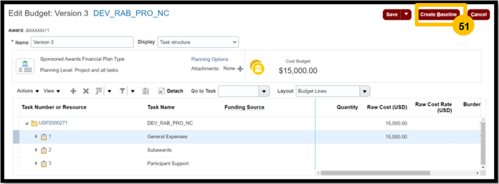Click the Cost Budget coin icon
The width and height of the screenshot is (499, 184).
257,67
